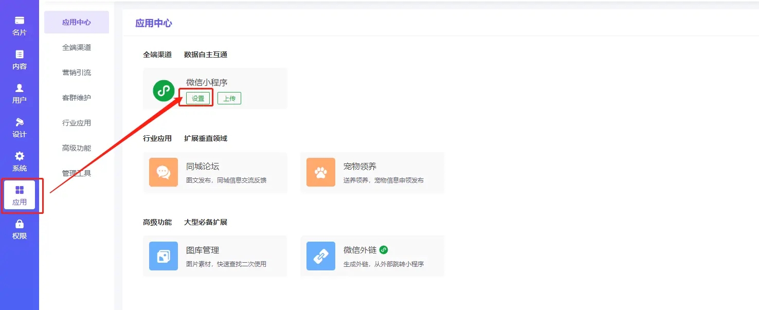
Task: Open 系统 settings gear icon
Action: click(x=20, y=156)
